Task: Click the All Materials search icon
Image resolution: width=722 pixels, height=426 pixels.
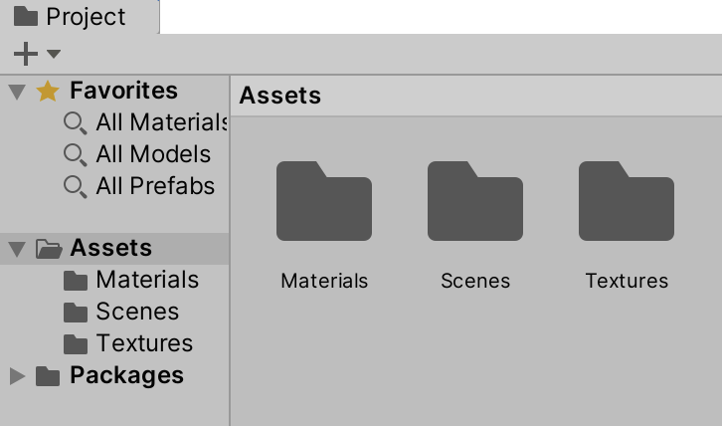Action: point(75,123)
